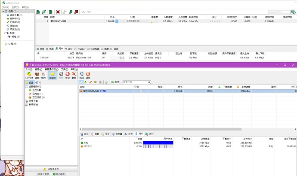
Task: Select the 魔术快斗TMS版 task row in BitComet
Action: (188, 91)
